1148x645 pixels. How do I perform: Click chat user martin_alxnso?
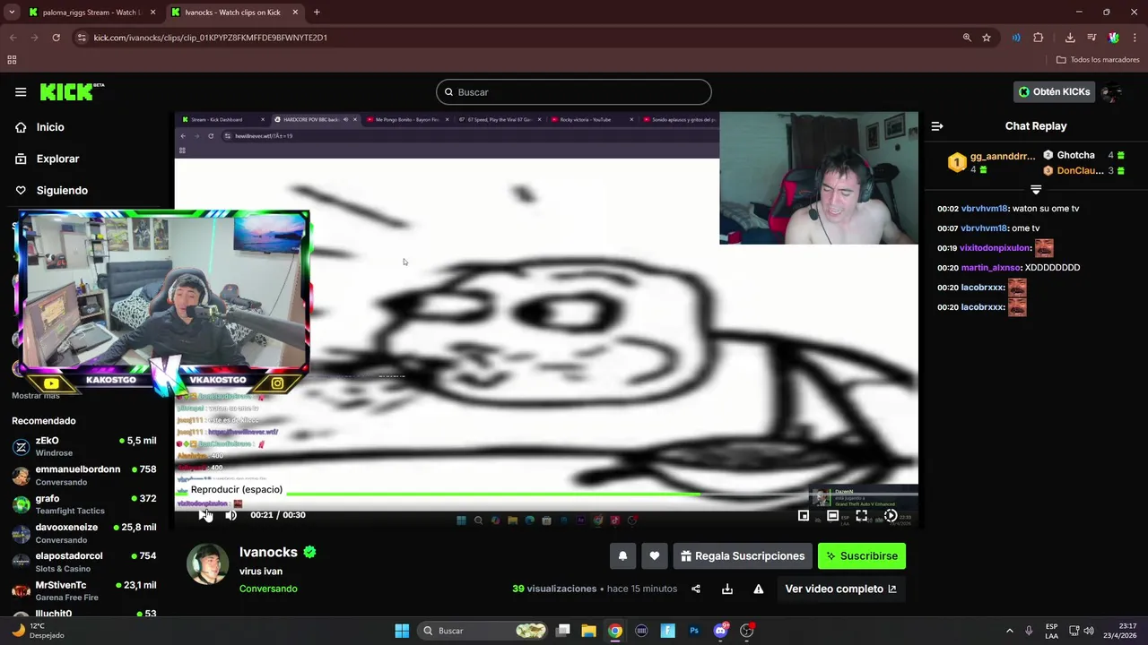991,268
